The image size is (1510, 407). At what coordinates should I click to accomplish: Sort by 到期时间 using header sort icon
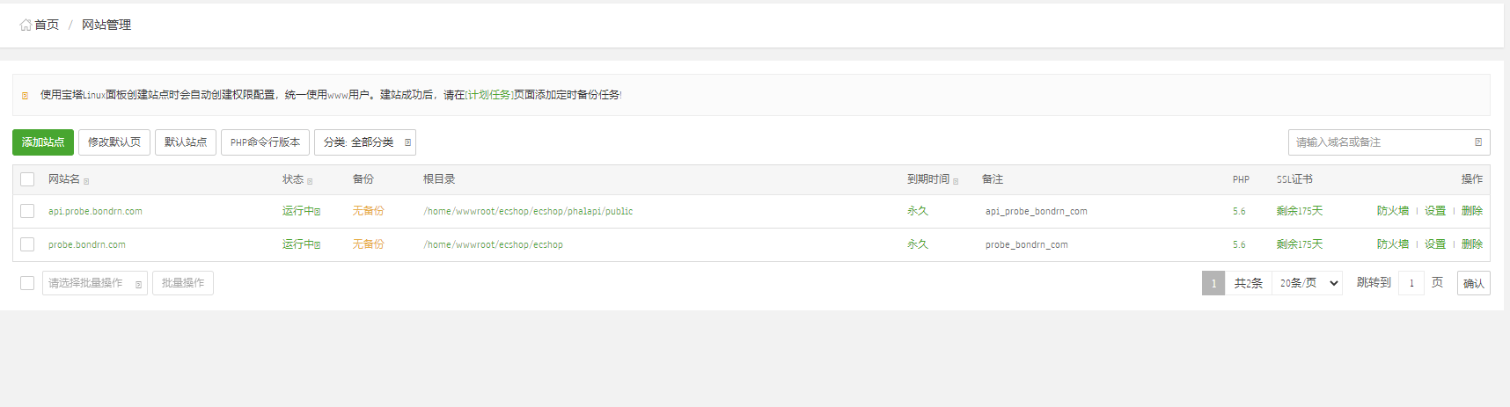[956, 181]
